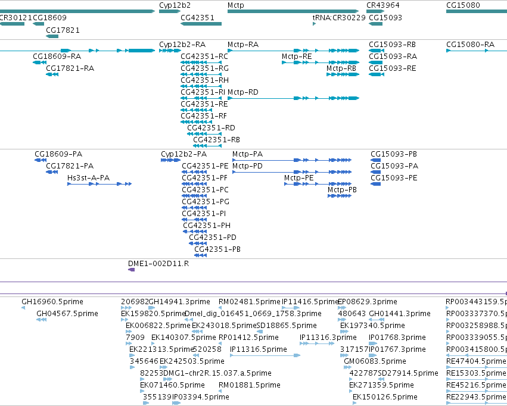Click the CG15080 gene label
The image size is (507, 406).
(463, 5)
